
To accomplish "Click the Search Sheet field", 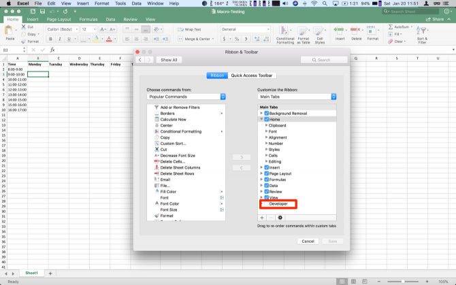I will [410, 12].
